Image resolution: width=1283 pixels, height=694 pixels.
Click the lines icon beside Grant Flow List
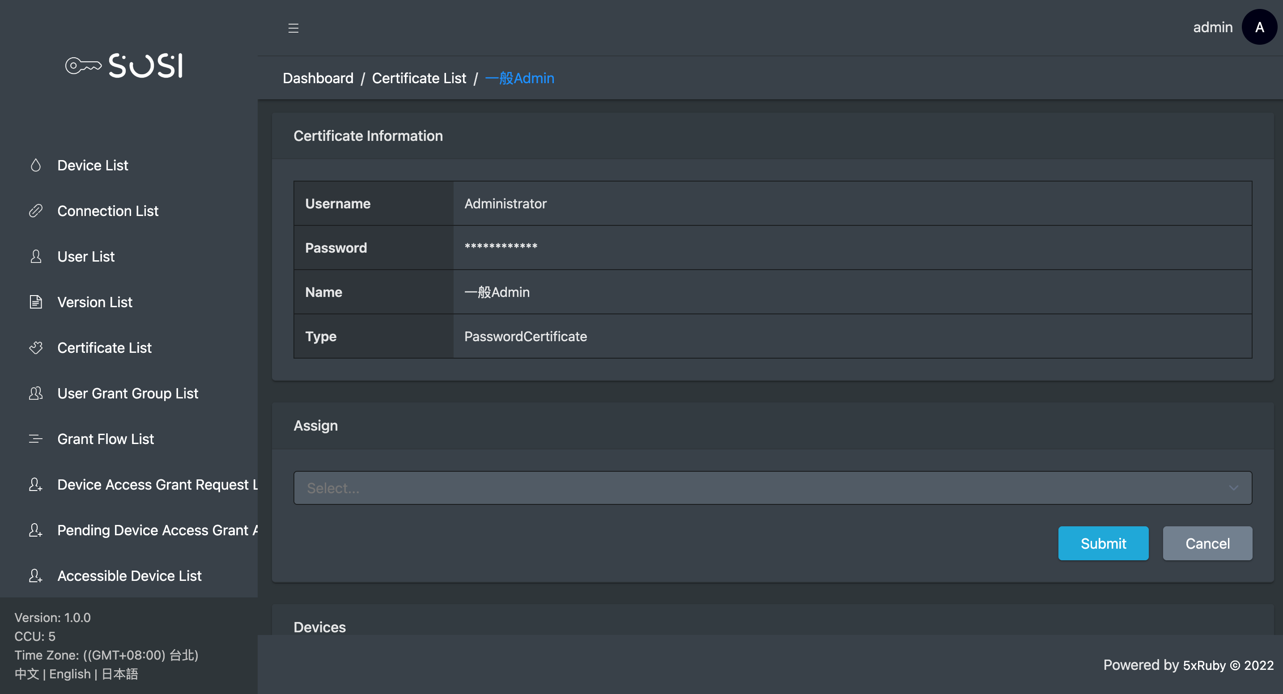coord(35,439)
